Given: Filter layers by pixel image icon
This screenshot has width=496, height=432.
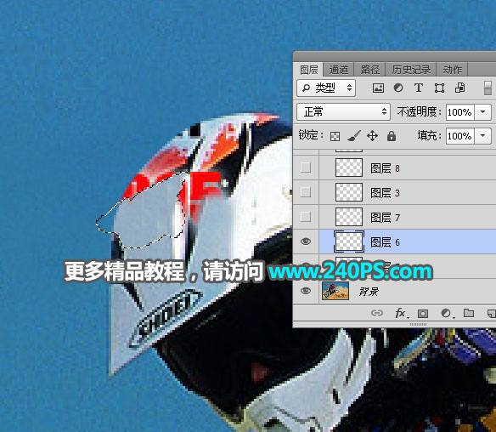Looking at the screenshot, I should pos(378,88).
